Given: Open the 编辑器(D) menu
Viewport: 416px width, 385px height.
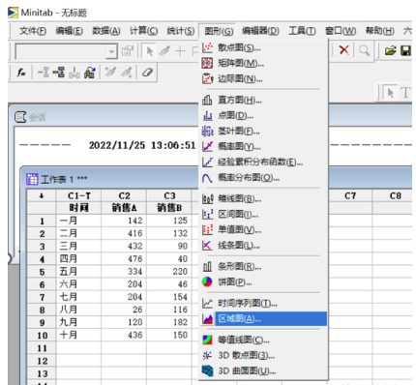Looking at the screenshot, I should (260, 31).
